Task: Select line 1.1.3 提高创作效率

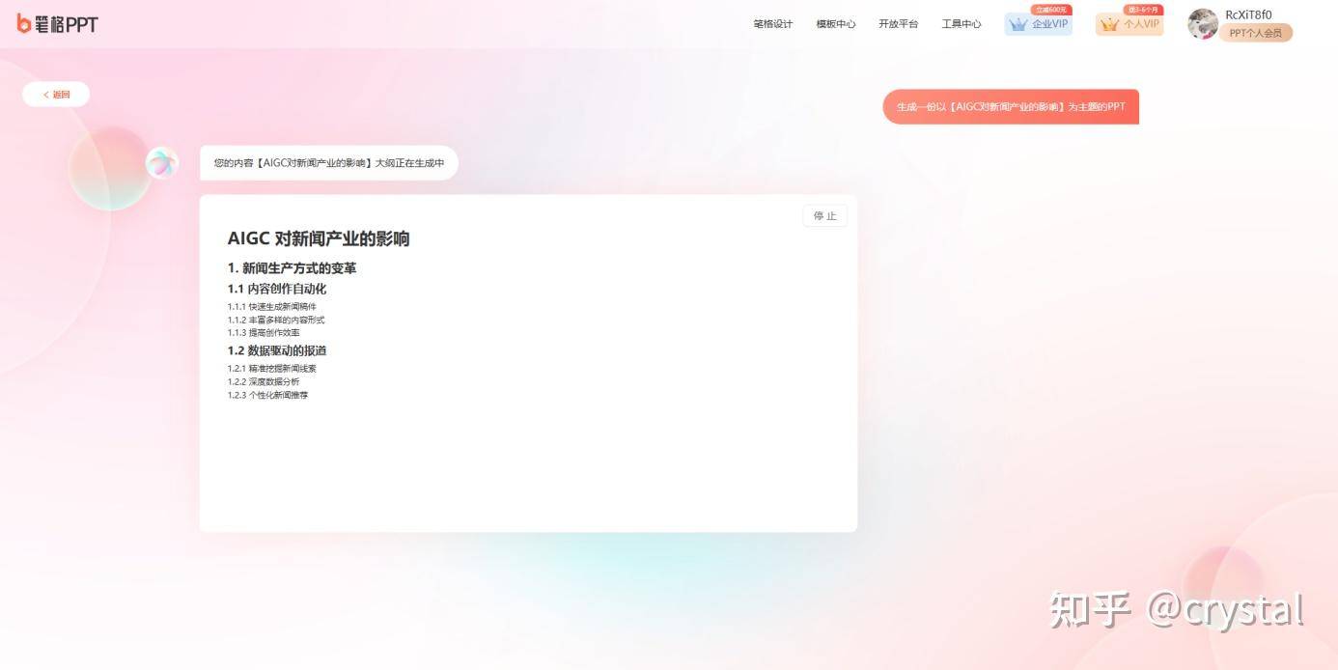Action: 264,332
